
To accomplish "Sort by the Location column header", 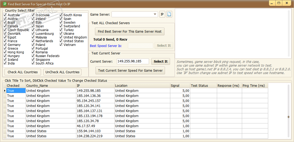I will [142, 86].
